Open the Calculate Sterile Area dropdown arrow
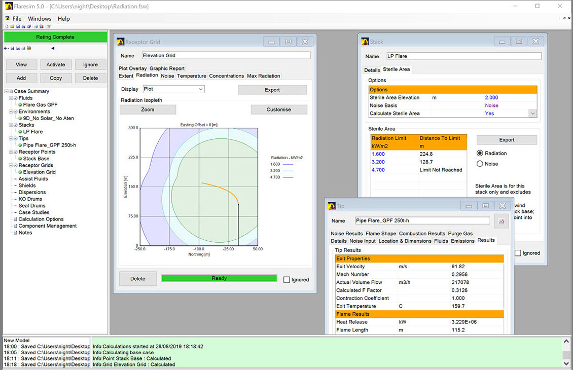Viewport: 573px width, 370px height. pos(533,114)
